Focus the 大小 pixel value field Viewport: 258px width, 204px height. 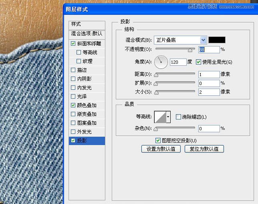tap(209, 92)
